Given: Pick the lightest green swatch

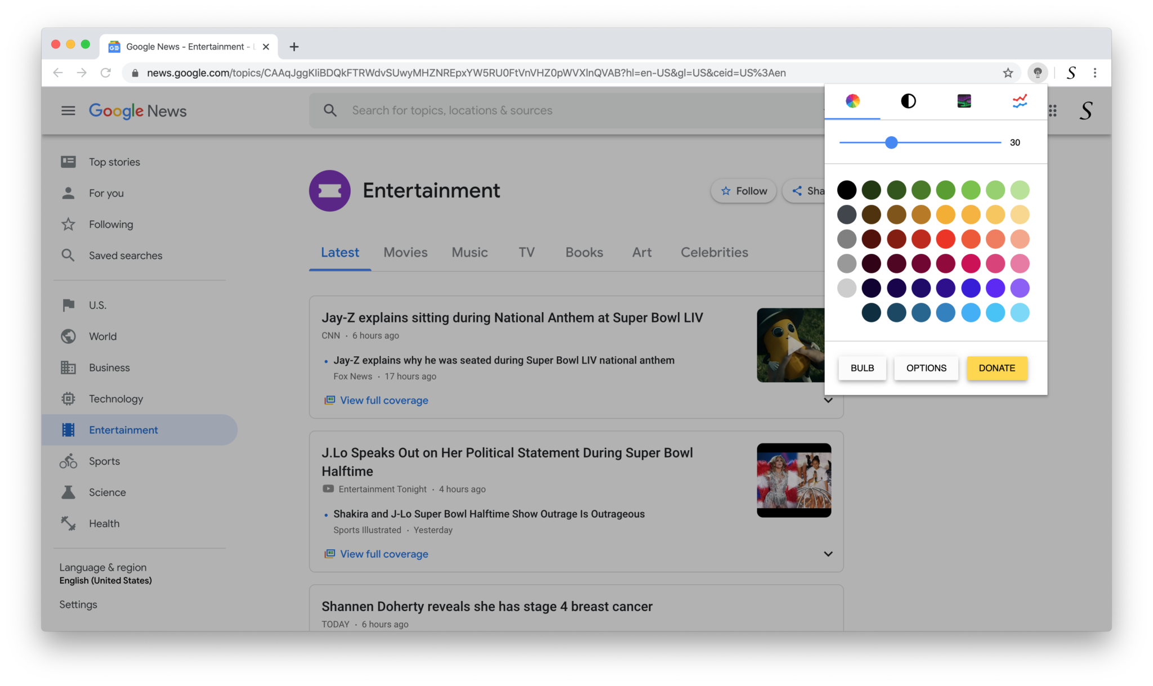Looking at the screenshot, I should tap(1020, 190).
